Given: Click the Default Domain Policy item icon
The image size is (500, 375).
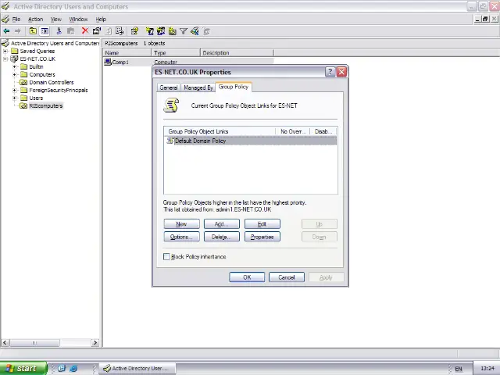Looking at the screenshot, I should pos(170,141).
